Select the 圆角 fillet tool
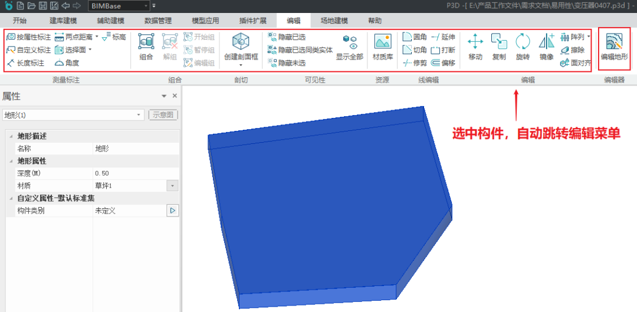Image resolution: width=637 pixels, height=312 pixels. click(x=415, y=37)
